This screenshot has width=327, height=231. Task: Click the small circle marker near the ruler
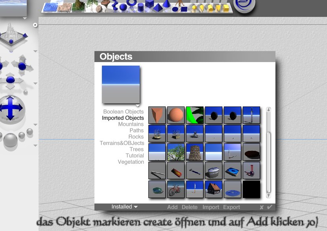35,25
